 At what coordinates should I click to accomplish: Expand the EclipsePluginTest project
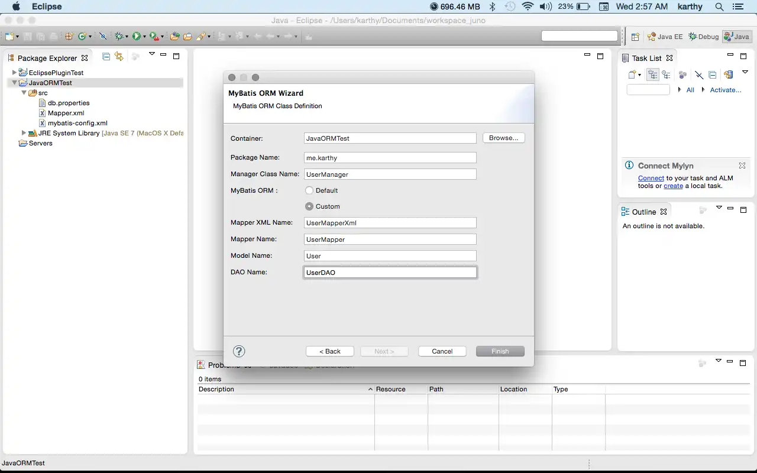[15, 73]
